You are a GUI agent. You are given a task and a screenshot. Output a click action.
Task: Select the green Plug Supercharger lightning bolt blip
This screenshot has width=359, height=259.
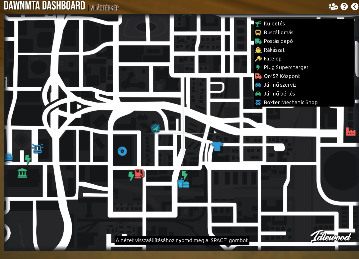(x=28, y=160)
